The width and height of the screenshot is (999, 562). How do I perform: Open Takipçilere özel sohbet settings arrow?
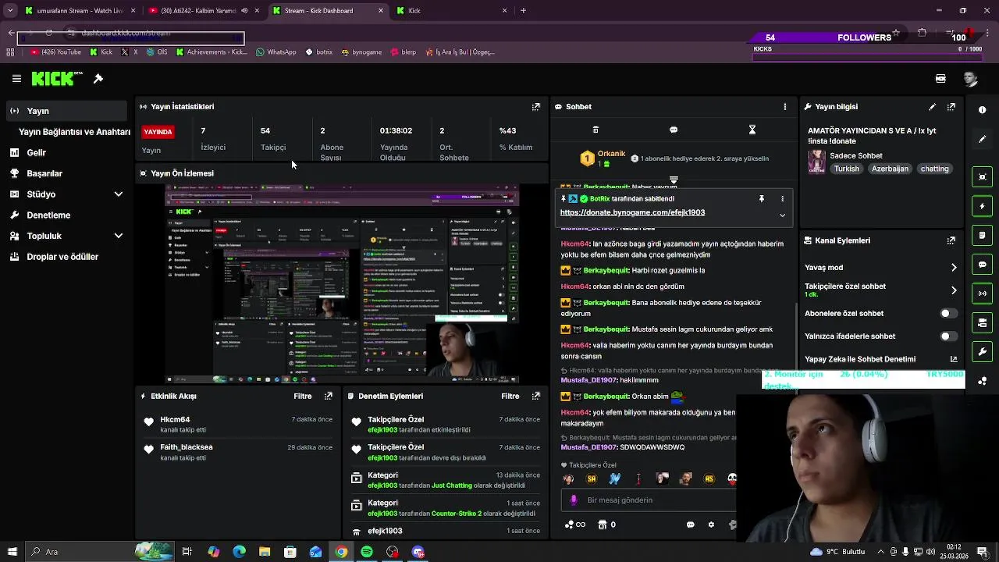point(954,290)
